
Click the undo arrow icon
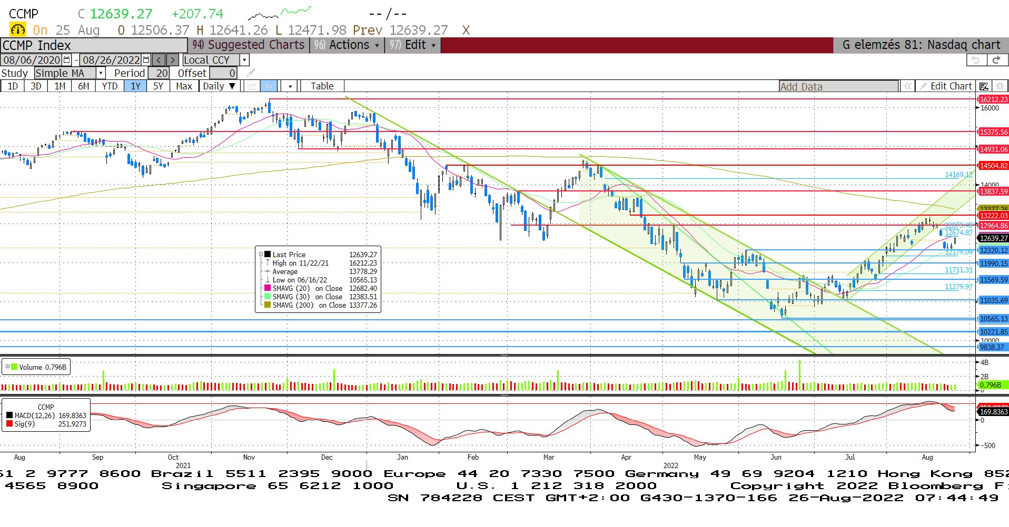(976, 60)
